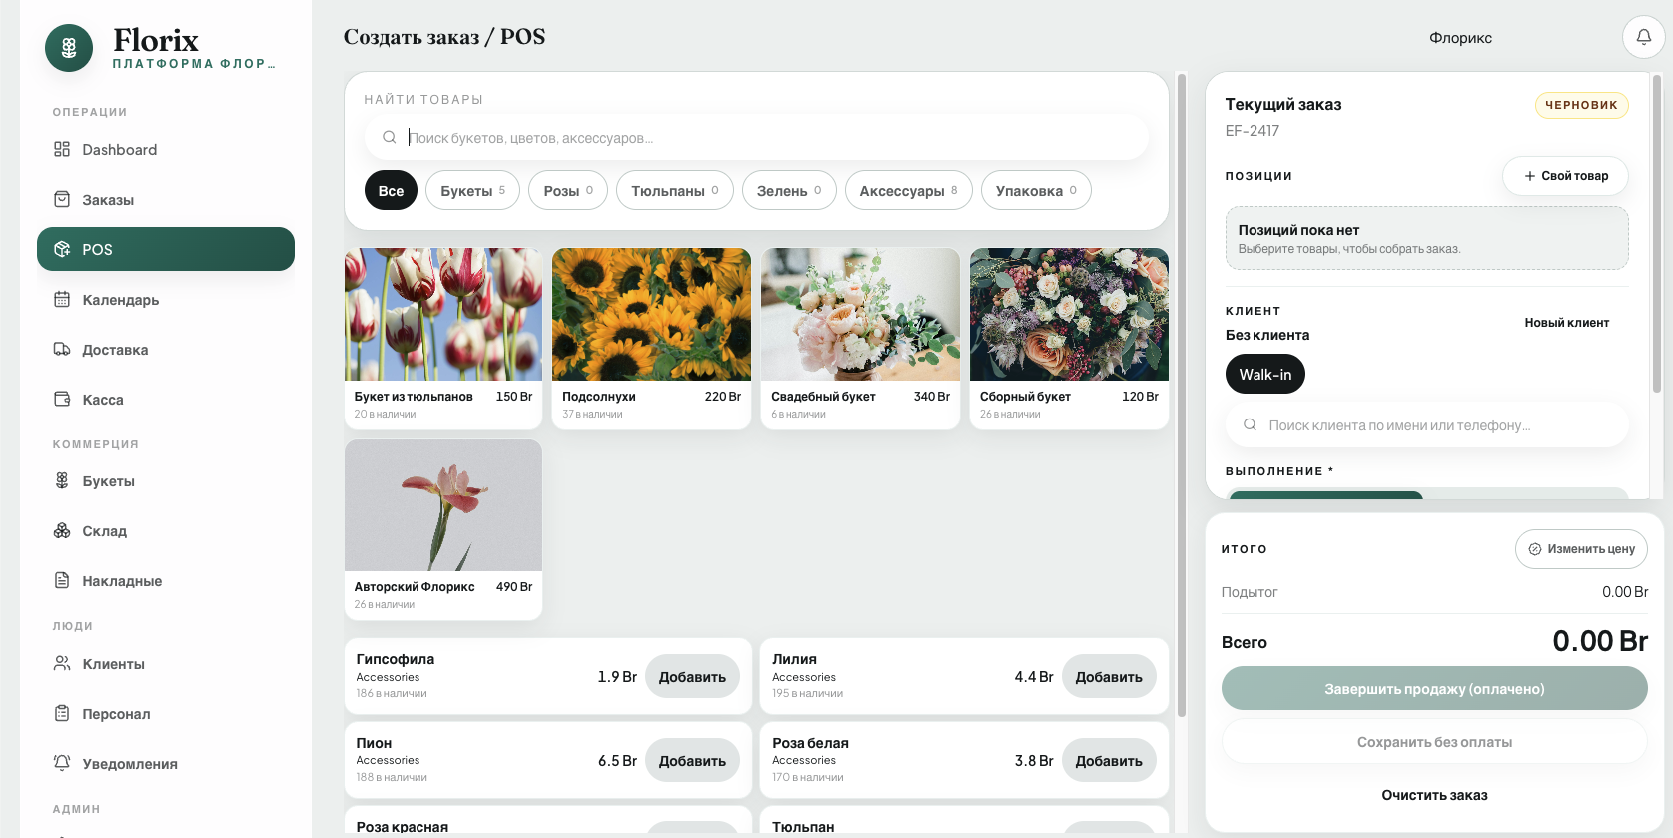Viewport: 1673px width, 838px height.
Task: Filter products by Аксессуары category
Action: [x=909, y=190]
